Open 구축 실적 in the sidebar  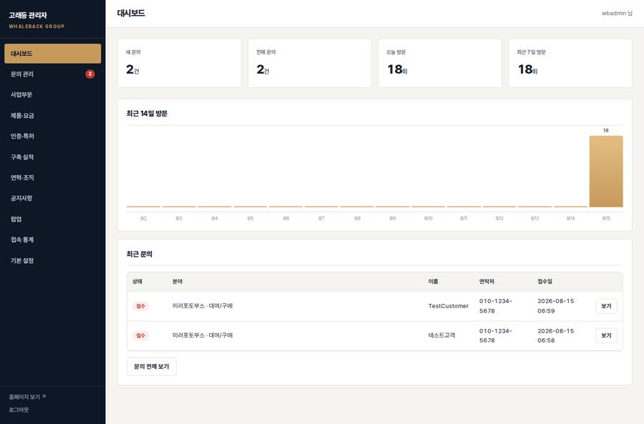point(52,157)
